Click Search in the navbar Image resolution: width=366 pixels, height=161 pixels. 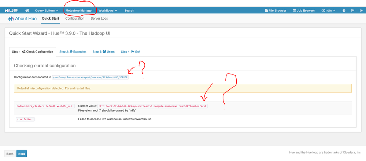click(129, 11)
